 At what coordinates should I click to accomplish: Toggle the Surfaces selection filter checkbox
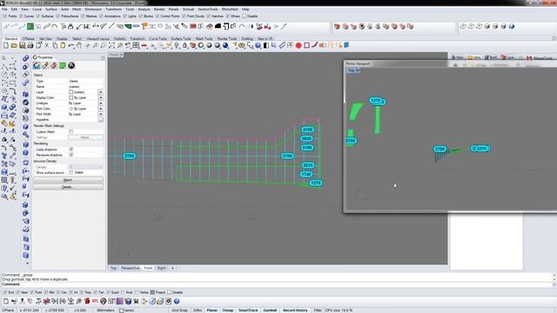click(38, 17)
